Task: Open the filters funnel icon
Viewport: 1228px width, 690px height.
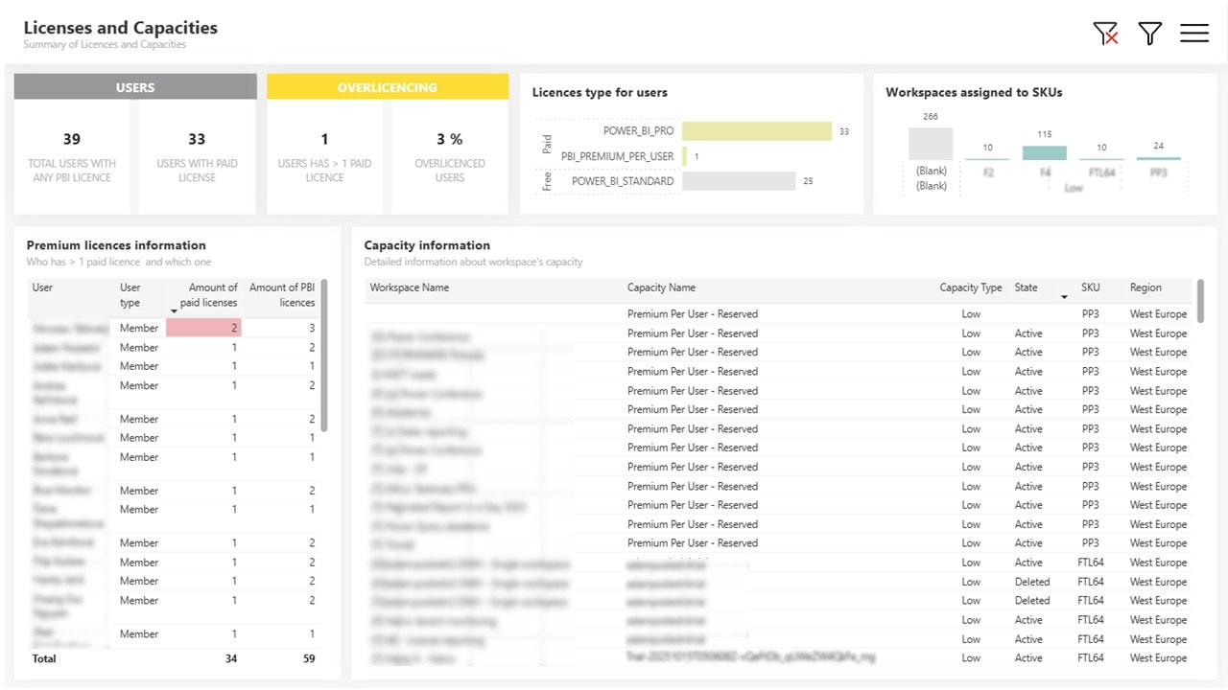Action: (x=1149, y=33)
